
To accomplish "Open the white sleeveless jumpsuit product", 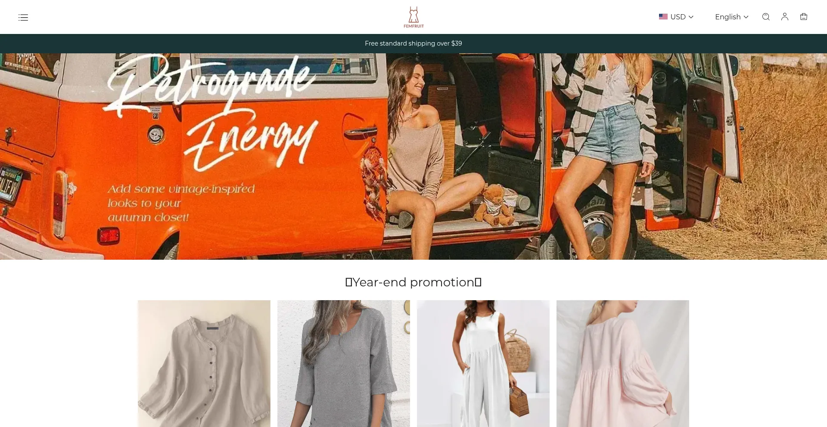I will tap(483, 364).
